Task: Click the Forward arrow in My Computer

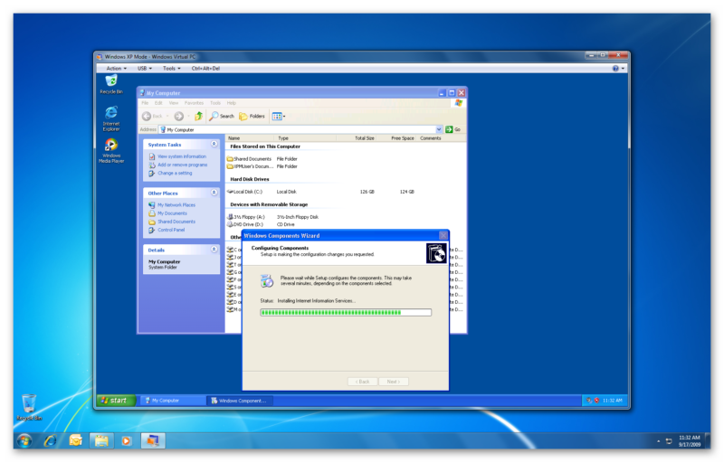Action: (179, 117)
